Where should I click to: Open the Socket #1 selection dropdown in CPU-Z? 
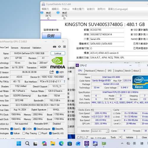point(100,131)
